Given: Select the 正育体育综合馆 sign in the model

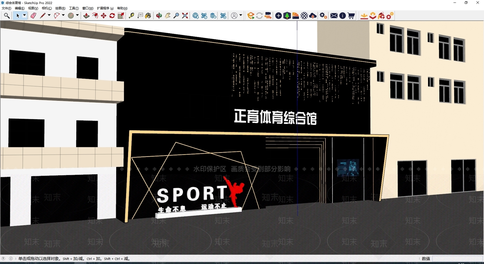Looking at the screenshot, I should click(x=275, y=117).
